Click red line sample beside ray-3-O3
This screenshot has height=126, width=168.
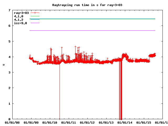point(35,13)
